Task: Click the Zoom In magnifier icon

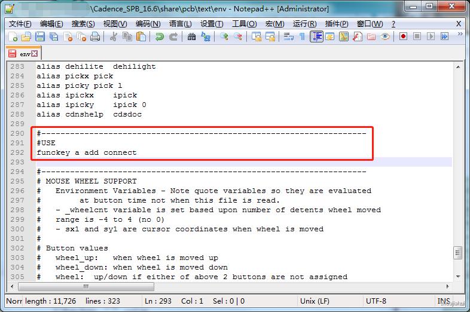Action: click(x=224, y=36)
